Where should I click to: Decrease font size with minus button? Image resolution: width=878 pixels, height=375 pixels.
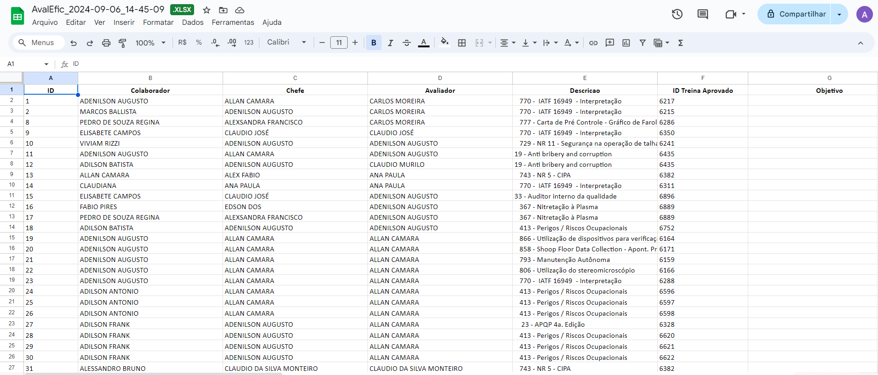[322, 43]
